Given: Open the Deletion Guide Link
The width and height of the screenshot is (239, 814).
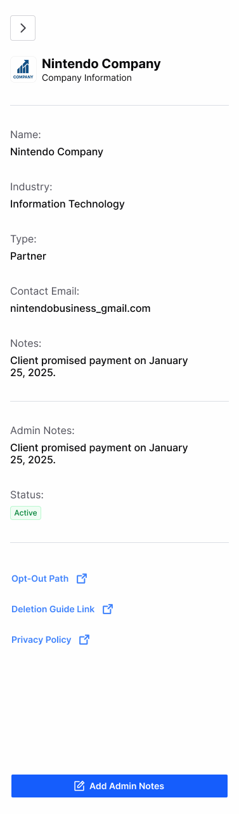Looking at the screenshot, I should click(53, 609).
